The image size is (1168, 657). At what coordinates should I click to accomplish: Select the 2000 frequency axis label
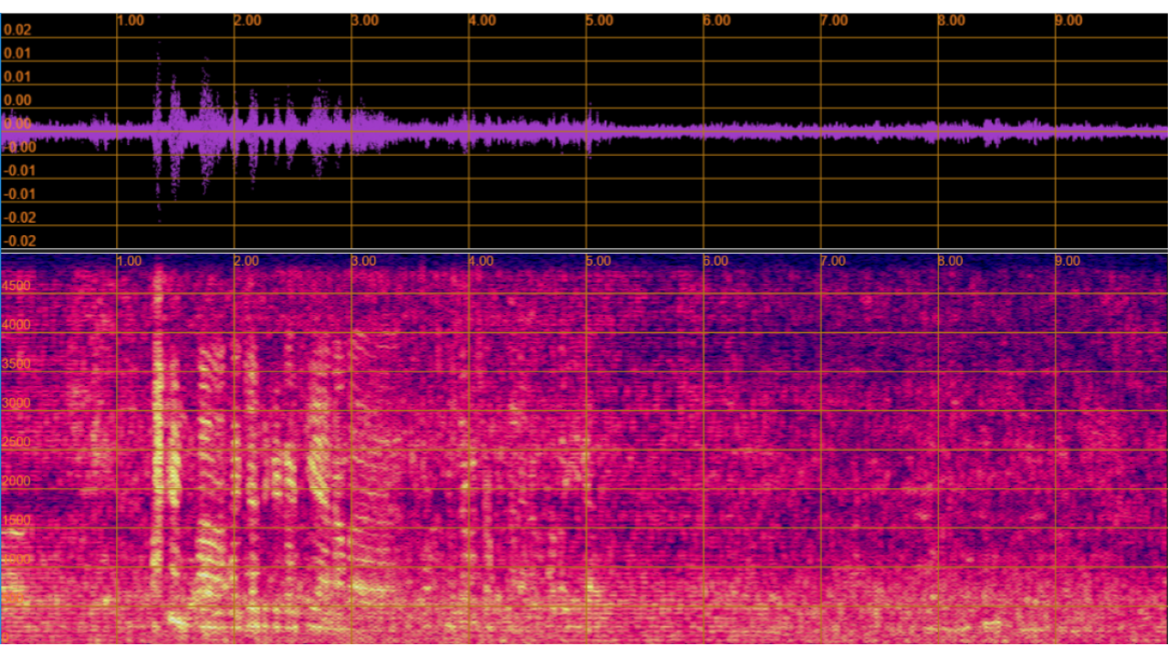click(x=17, y=482)
